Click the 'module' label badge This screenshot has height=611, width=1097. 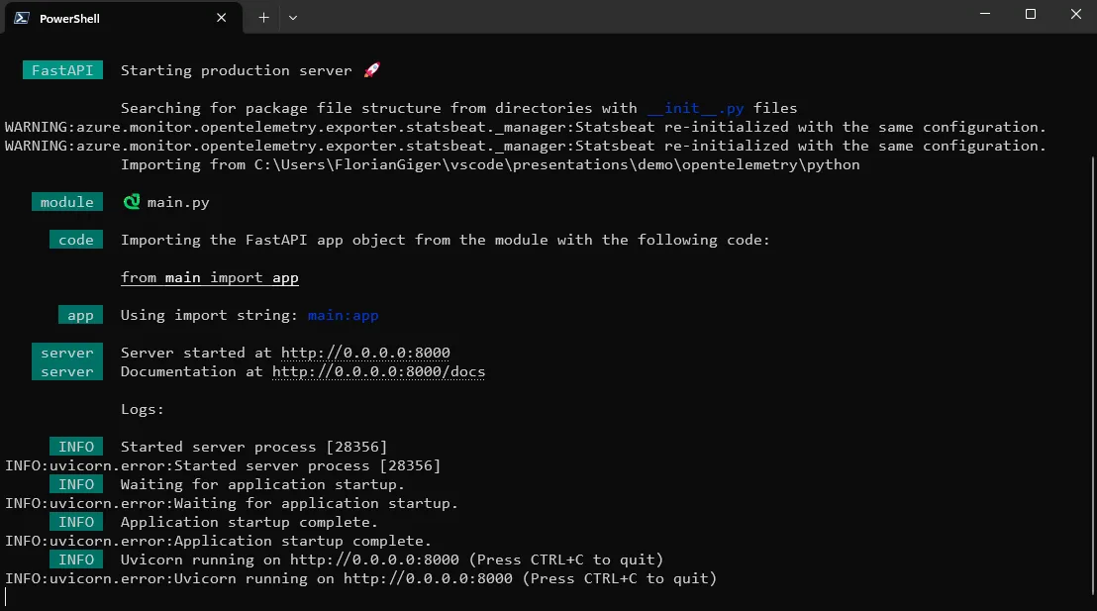click(x=67, y=202)
